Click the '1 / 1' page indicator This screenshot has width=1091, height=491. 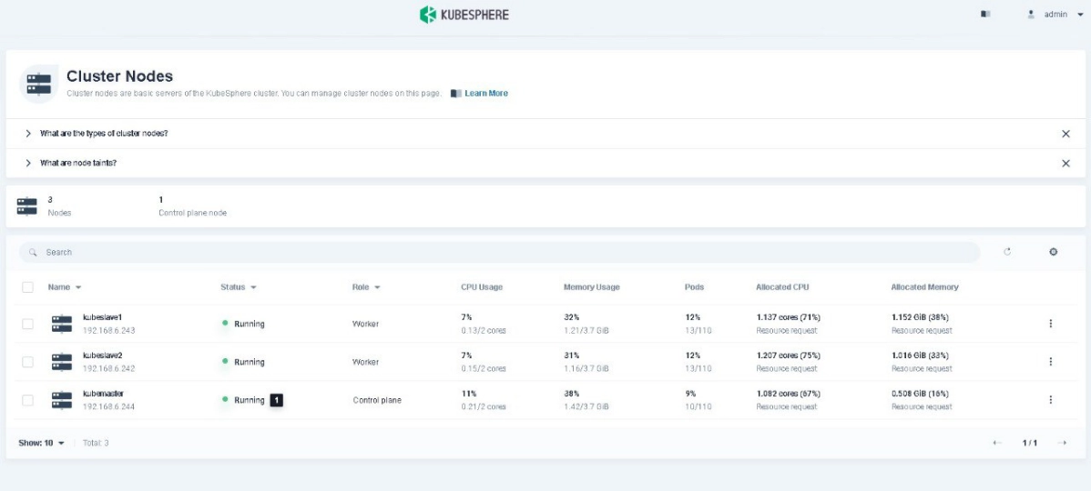click(x=1030, y=443)
